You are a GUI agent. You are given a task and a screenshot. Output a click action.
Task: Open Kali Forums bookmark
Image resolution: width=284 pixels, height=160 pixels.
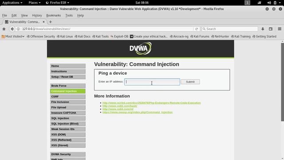pyautogui.click(x=200, y=36)
